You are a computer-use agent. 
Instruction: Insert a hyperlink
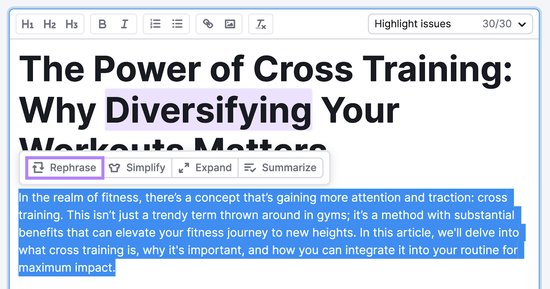pos(208,24)
